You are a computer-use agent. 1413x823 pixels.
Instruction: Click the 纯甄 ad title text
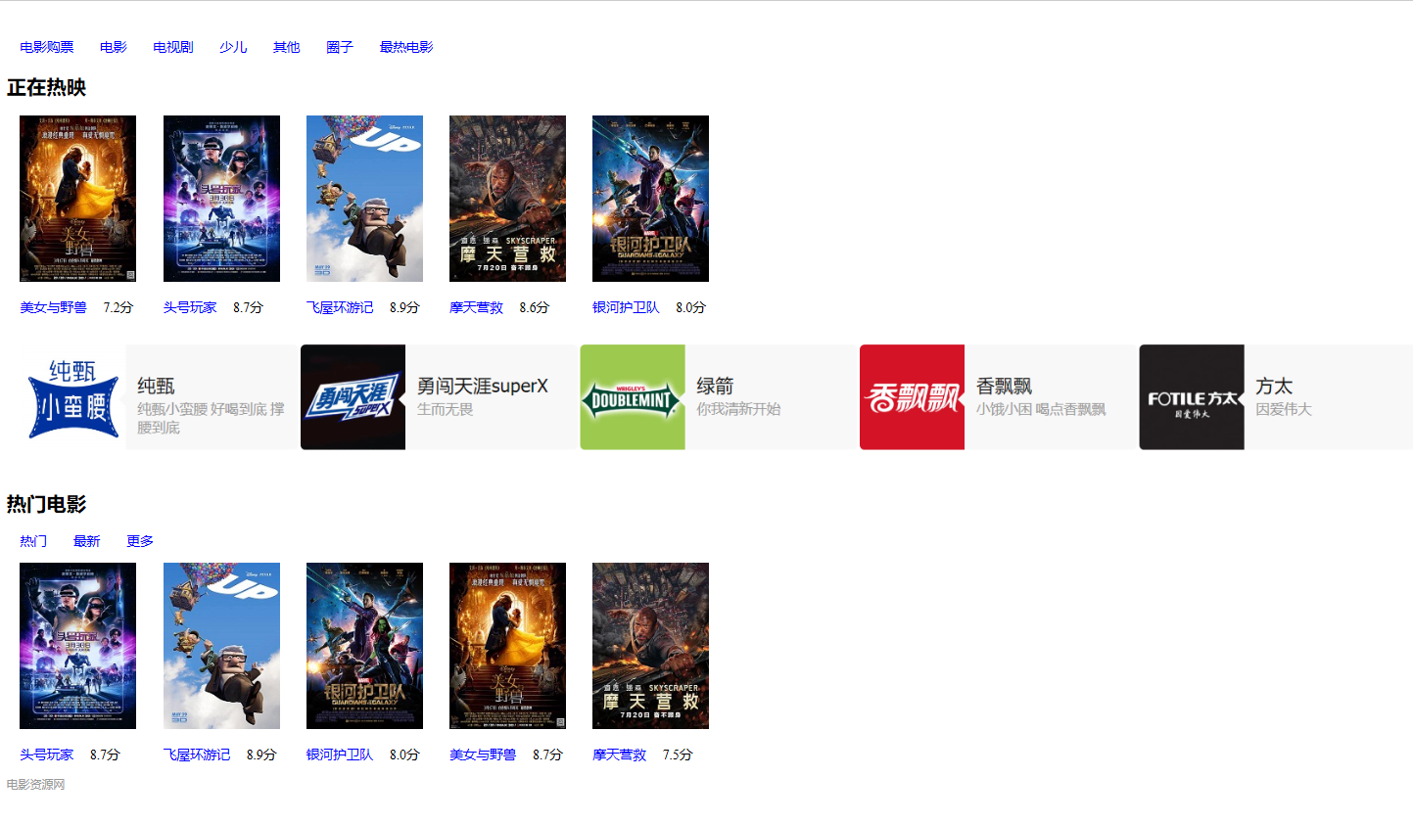(x=156, y=387)
